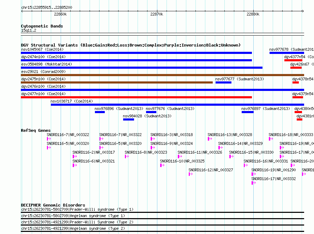Click the Prader-Willi Syndrome (Type 2) entry
Image resolution: width=314 pixels, height=234 pixels.
point(162,223)
